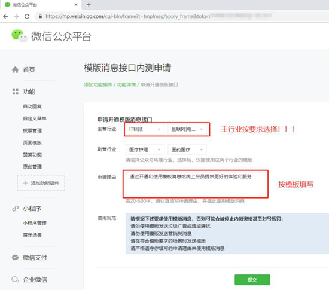Open the 主营行业 IT科技 dropdown
The width and height of the screenshot is (329, 290).
point(145,129)
